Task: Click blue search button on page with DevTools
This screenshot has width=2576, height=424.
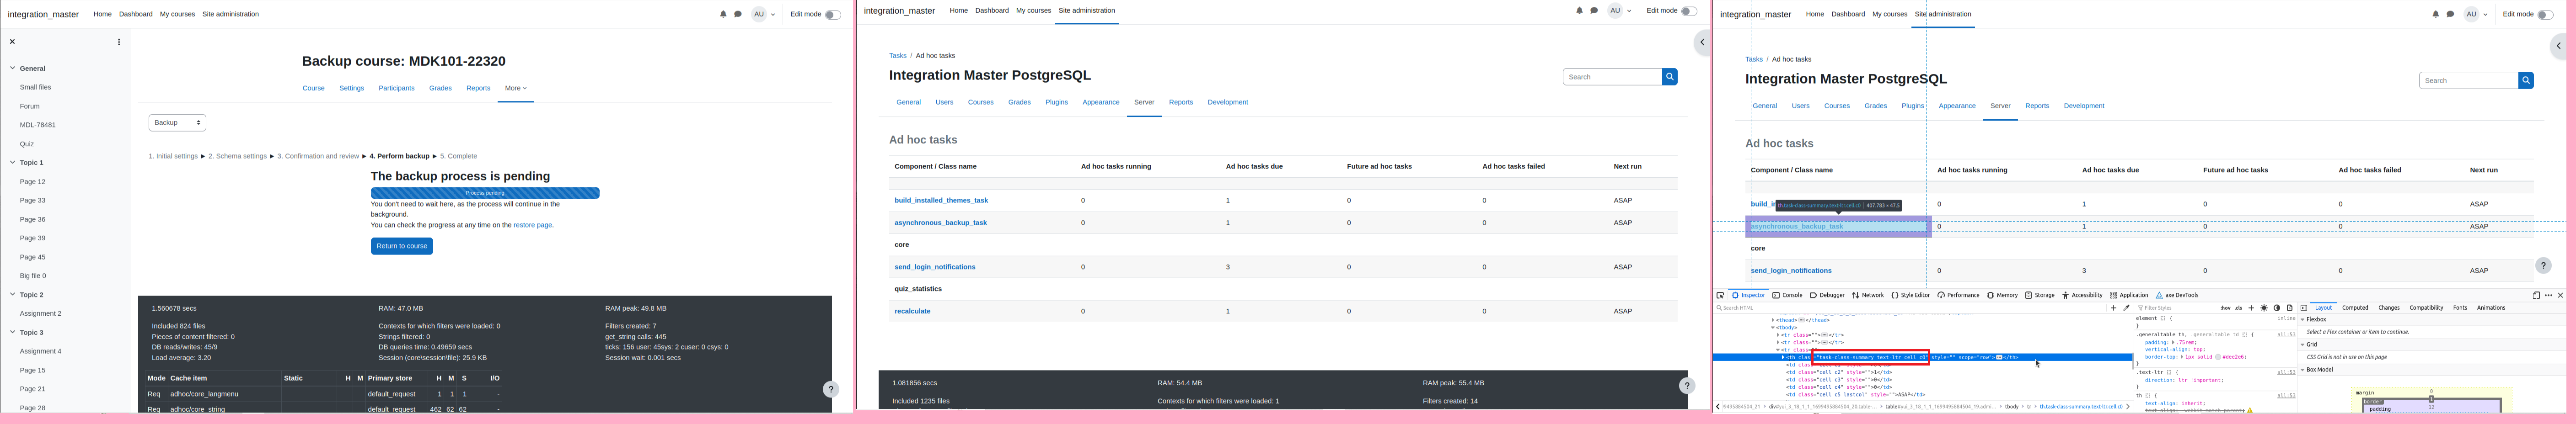Action: click(2526, 80)
